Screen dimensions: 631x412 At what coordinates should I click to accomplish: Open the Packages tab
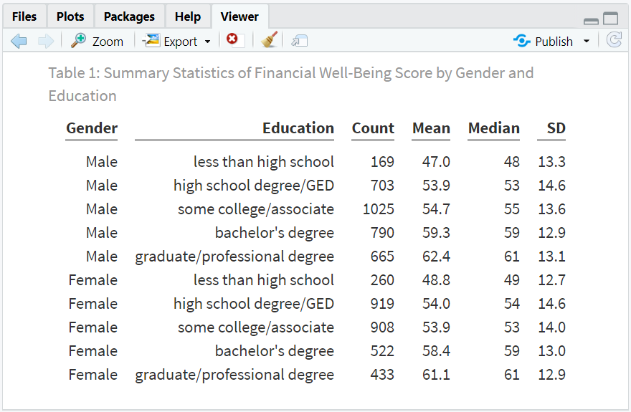129,16
